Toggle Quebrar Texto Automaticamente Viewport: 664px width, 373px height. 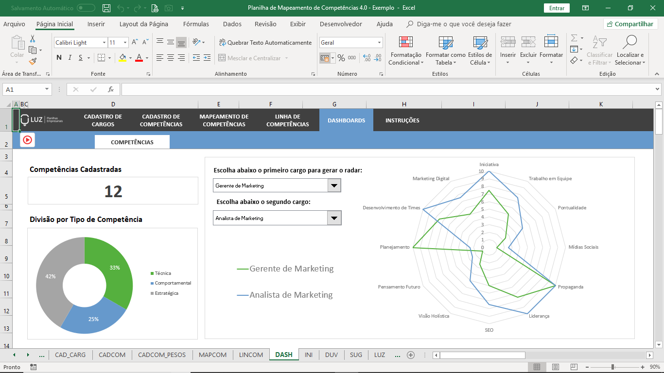265,43
